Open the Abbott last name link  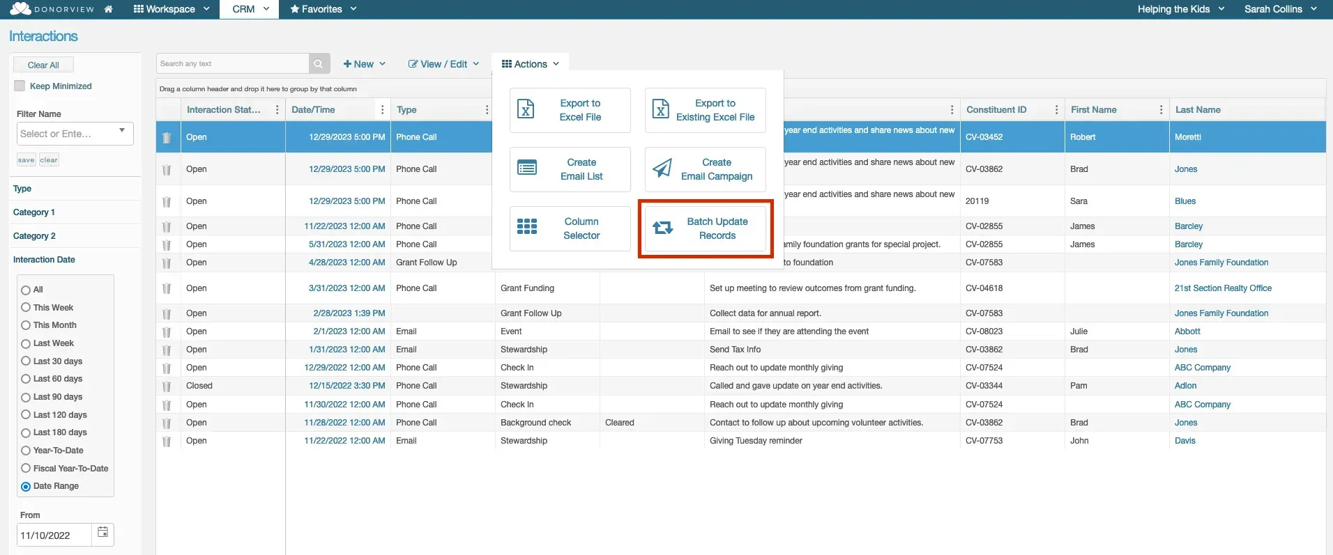pyautogui.click(x=1187, y=331)
